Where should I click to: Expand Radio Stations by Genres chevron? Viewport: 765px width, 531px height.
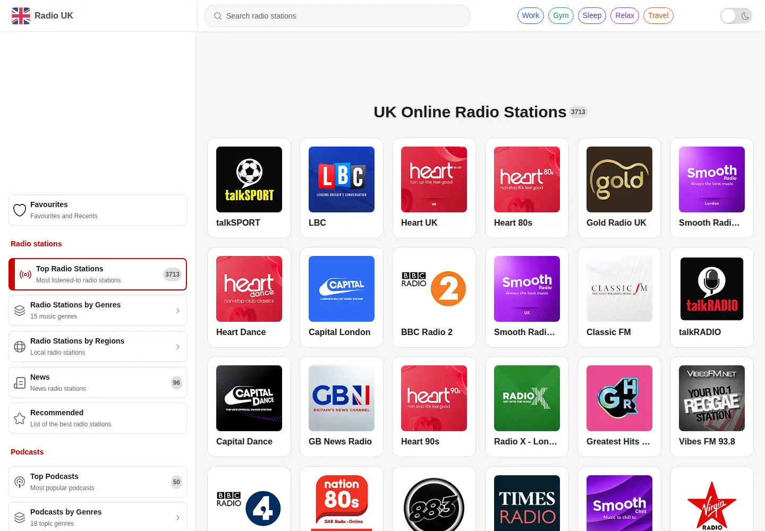178,311
